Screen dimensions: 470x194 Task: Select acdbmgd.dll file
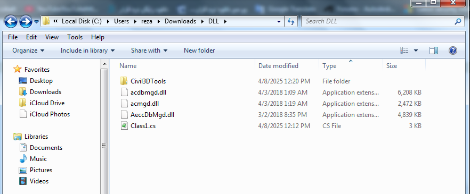pyautogui.click(x=148, y=92)
